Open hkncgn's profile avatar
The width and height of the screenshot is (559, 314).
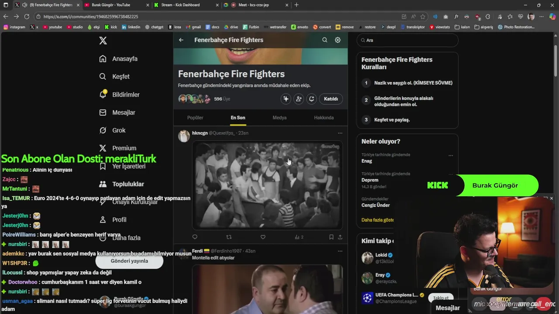tap(184, 136)
